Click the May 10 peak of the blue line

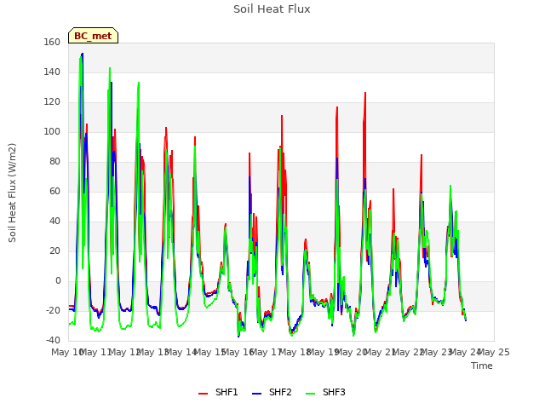coord(83,54)
